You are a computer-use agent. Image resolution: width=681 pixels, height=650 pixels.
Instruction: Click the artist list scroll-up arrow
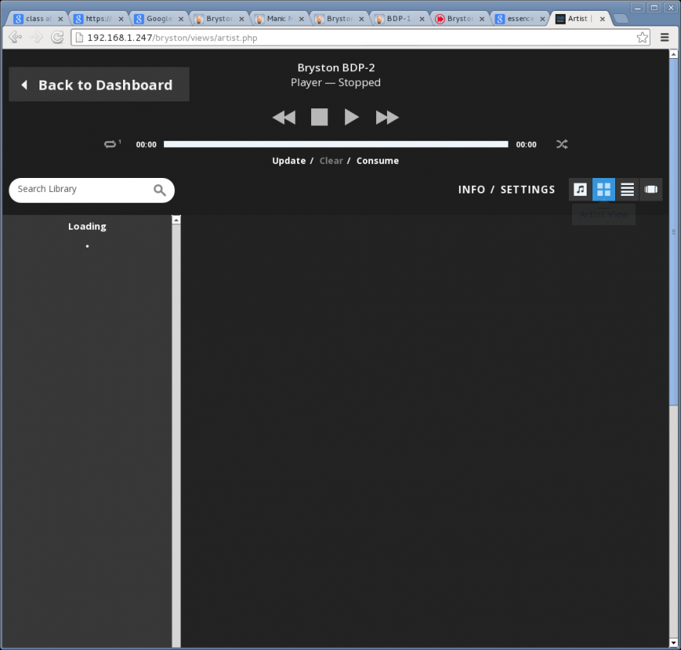[176, 220]
